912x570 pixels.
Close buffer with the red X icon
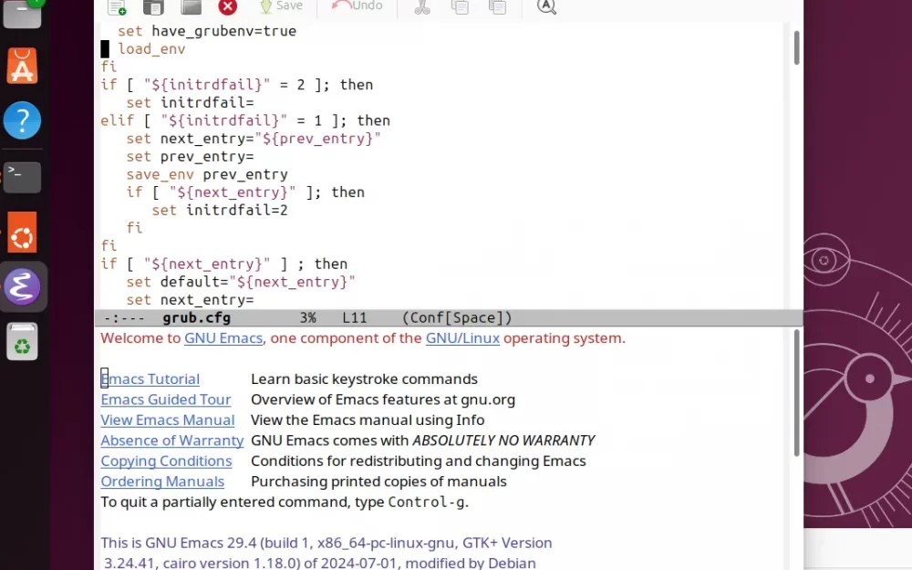228,7
